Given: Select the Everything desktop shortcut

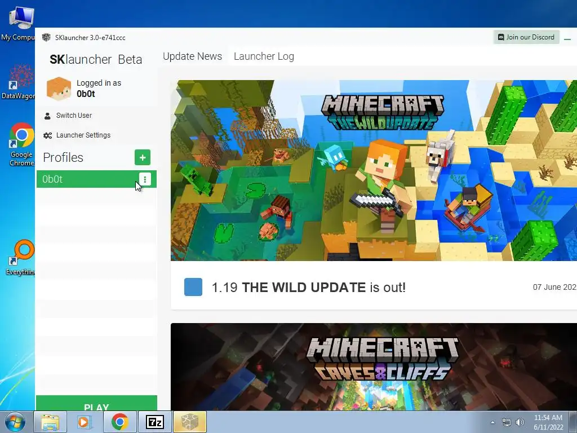Looking at the screenshot, I should click(x=21, y=258).
